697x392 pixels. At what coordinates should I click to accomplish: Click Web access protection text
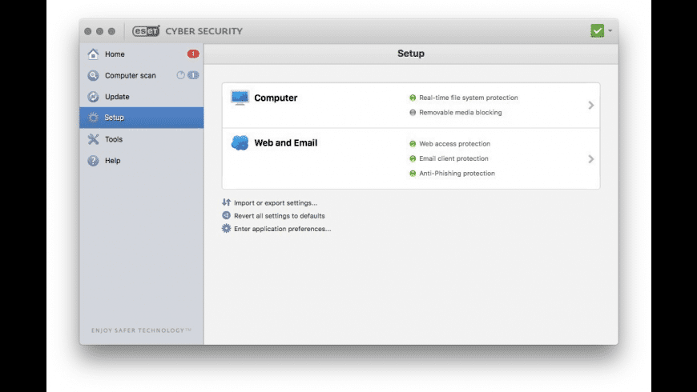click(455, 144)
